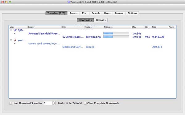Select the Avenged Sevenfold/Aven... folder
Screen dimensions: 185x115
coord(44,34)
